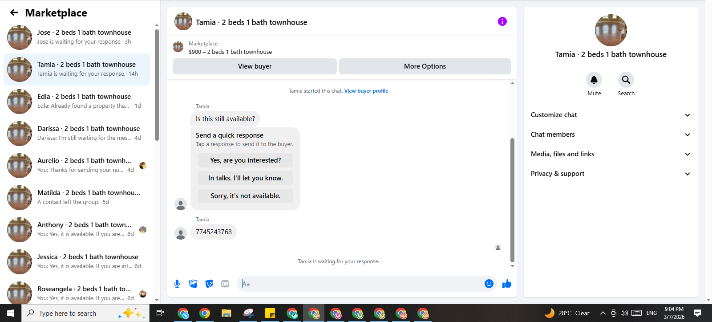This screenshot has height=322, width=712.
Task: Open the View buyer profile link
Action: [x=366, y=91]
